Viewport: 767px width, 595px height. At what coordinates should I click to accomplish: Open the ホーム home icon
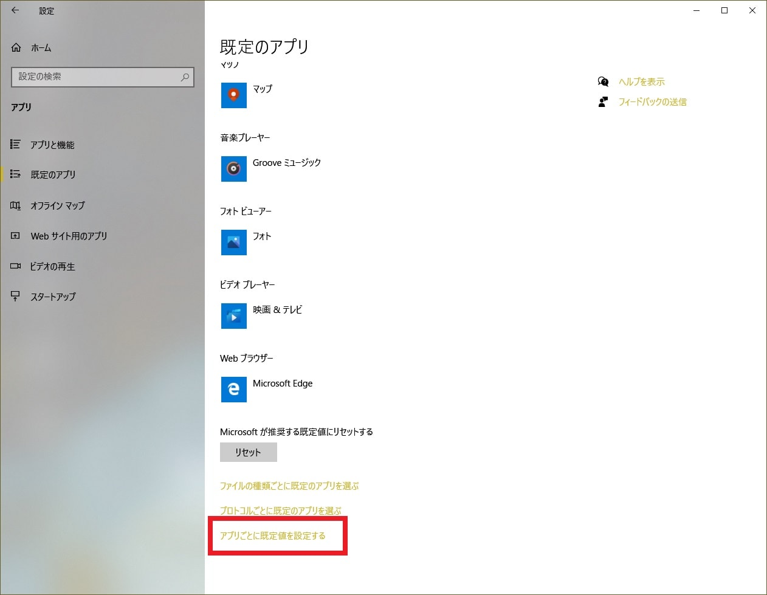[x=16, y=47]
